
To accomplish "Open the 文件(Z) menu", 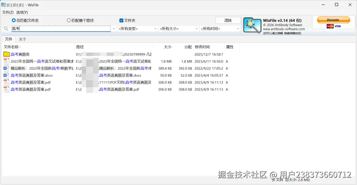I will pos(8,12).
